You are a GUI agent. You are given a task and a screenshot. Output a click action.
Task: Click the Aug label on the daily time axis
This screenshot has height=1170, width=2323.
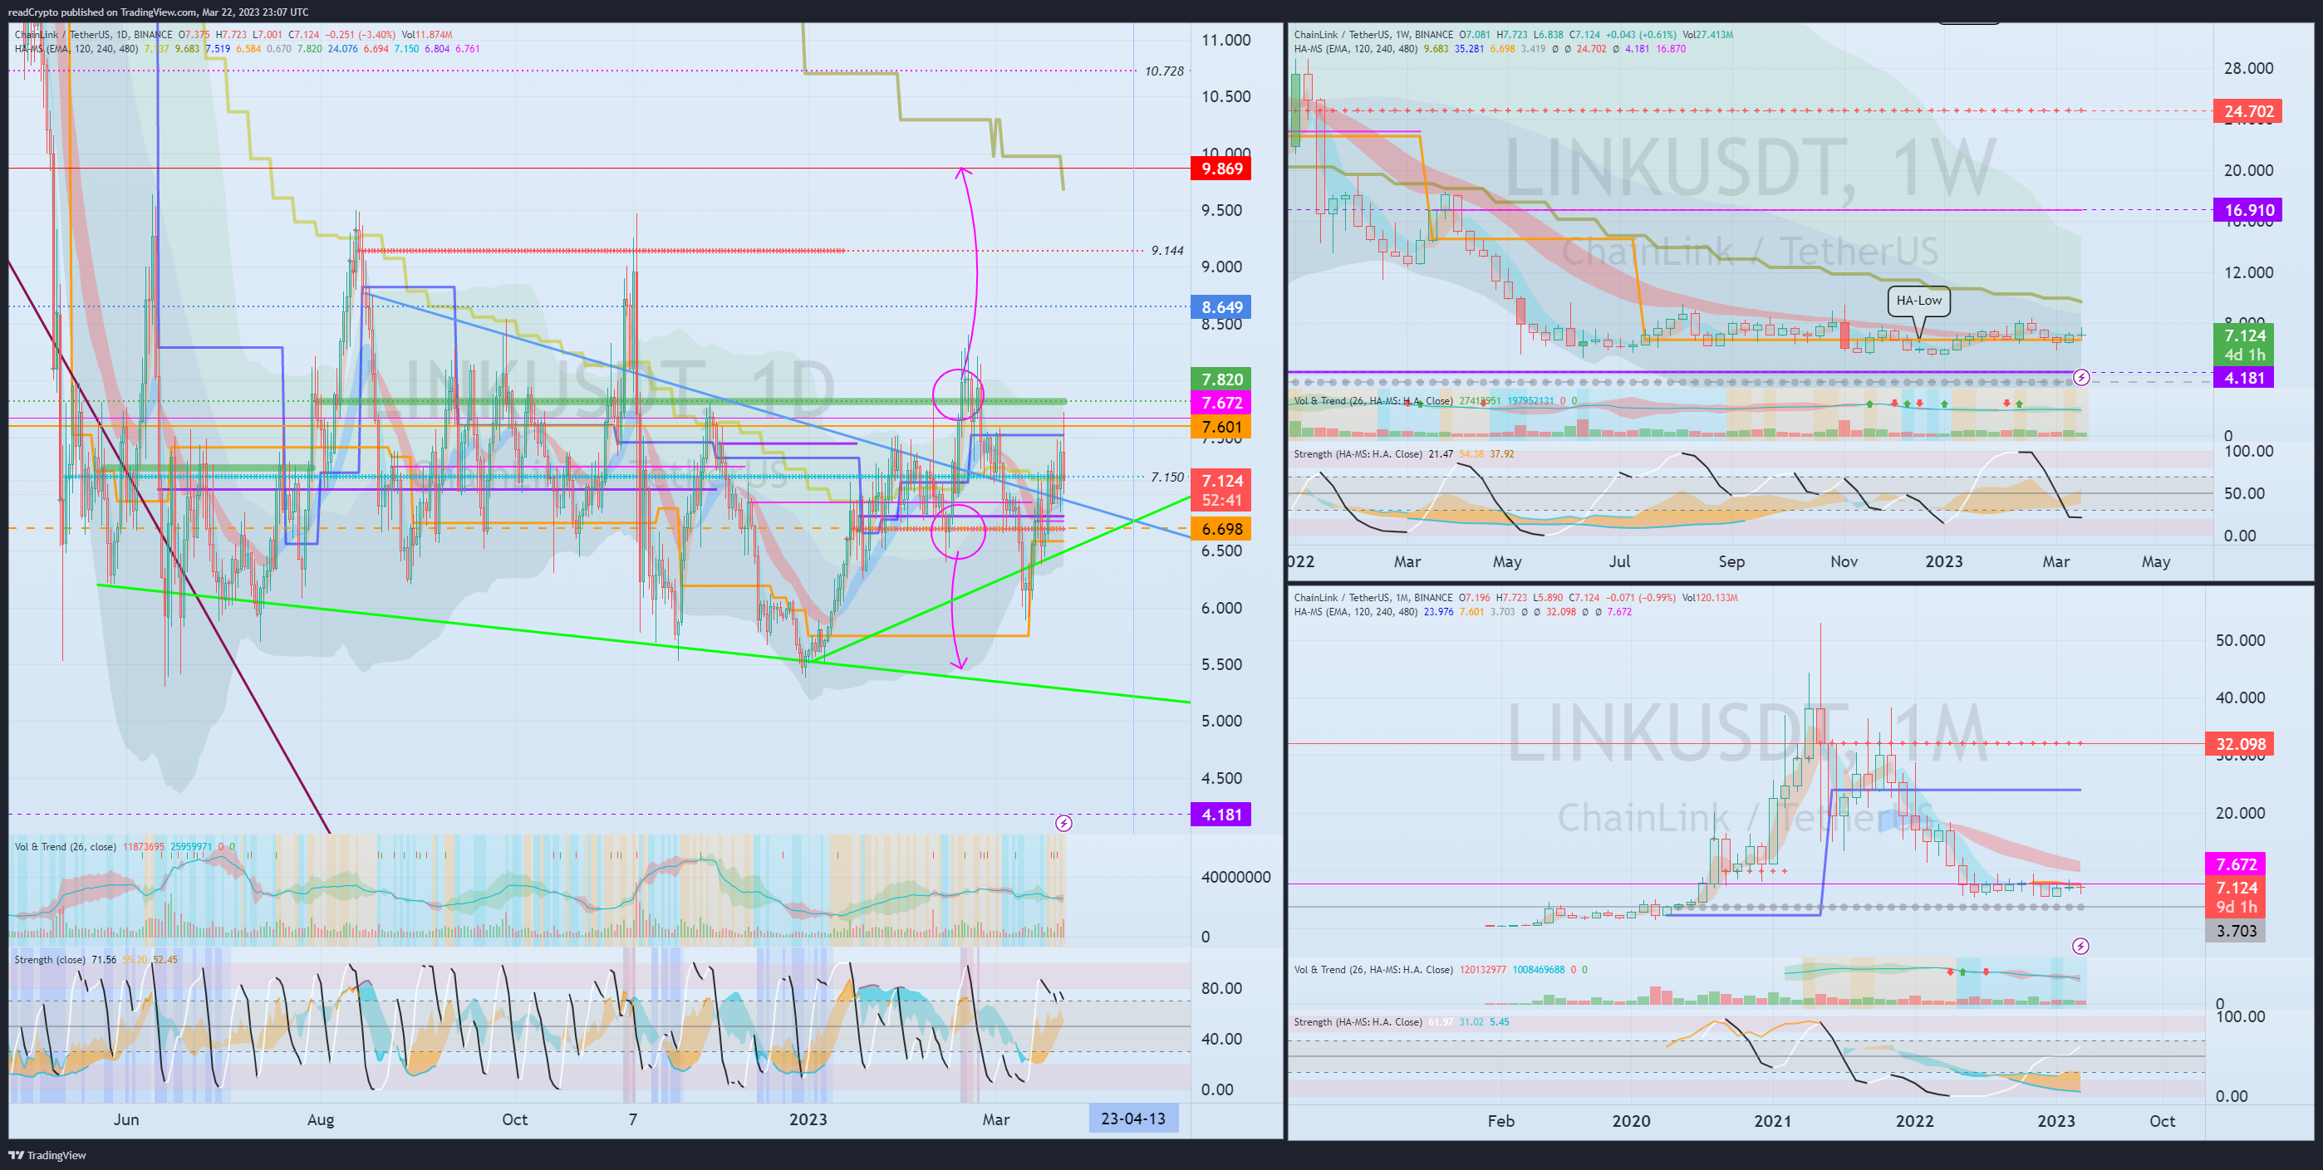pyautogui.click(x=320, y=1119)
